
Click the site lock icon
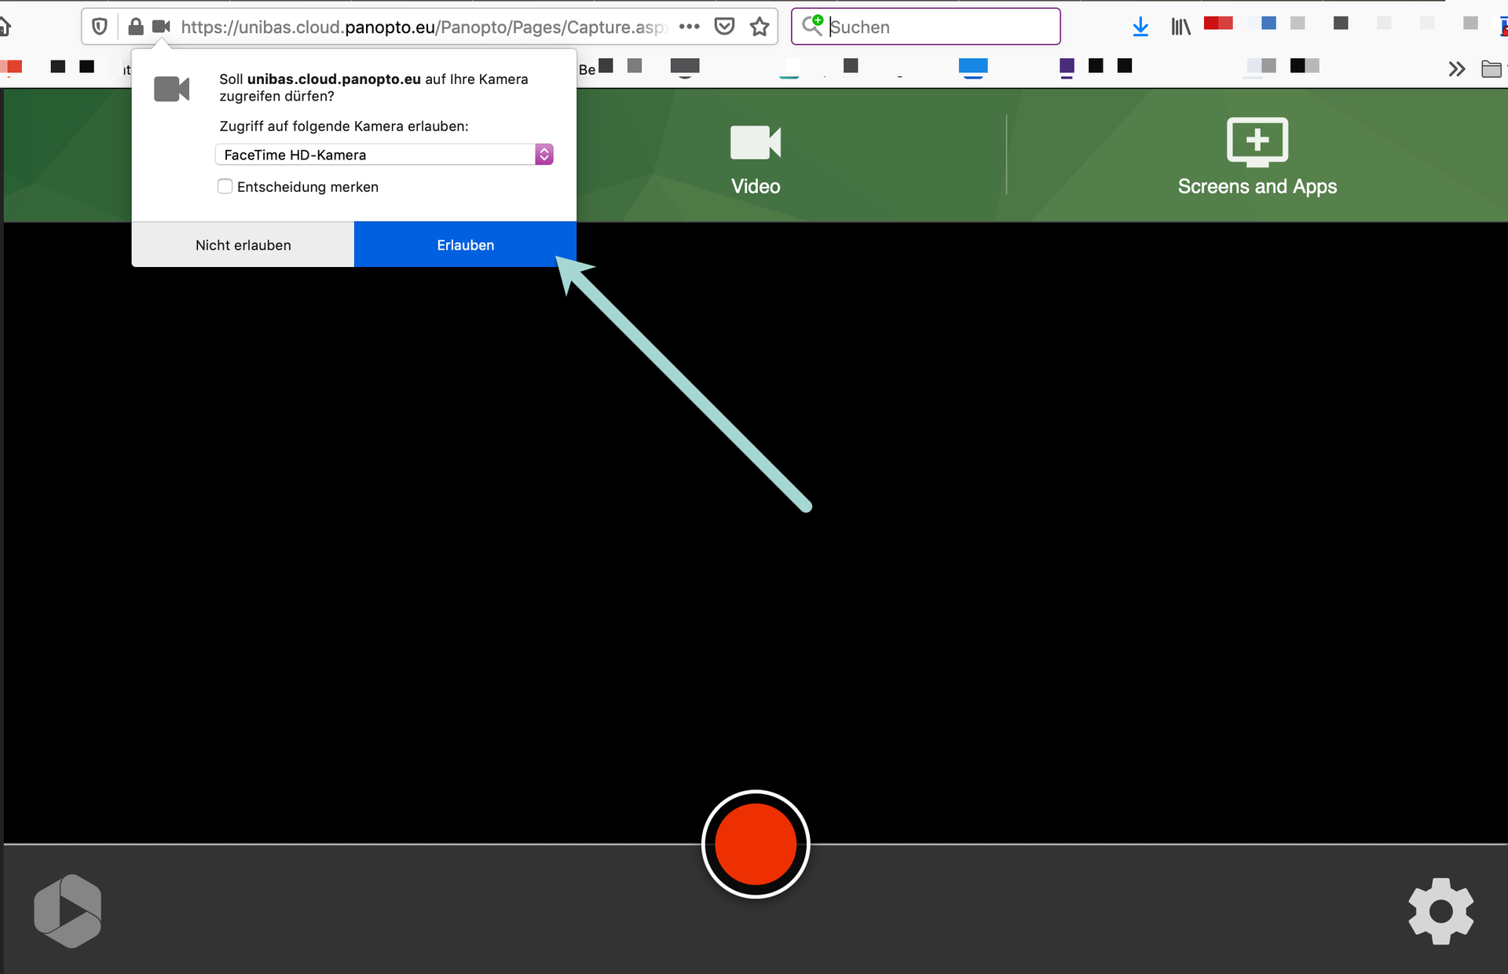(136, 27)
